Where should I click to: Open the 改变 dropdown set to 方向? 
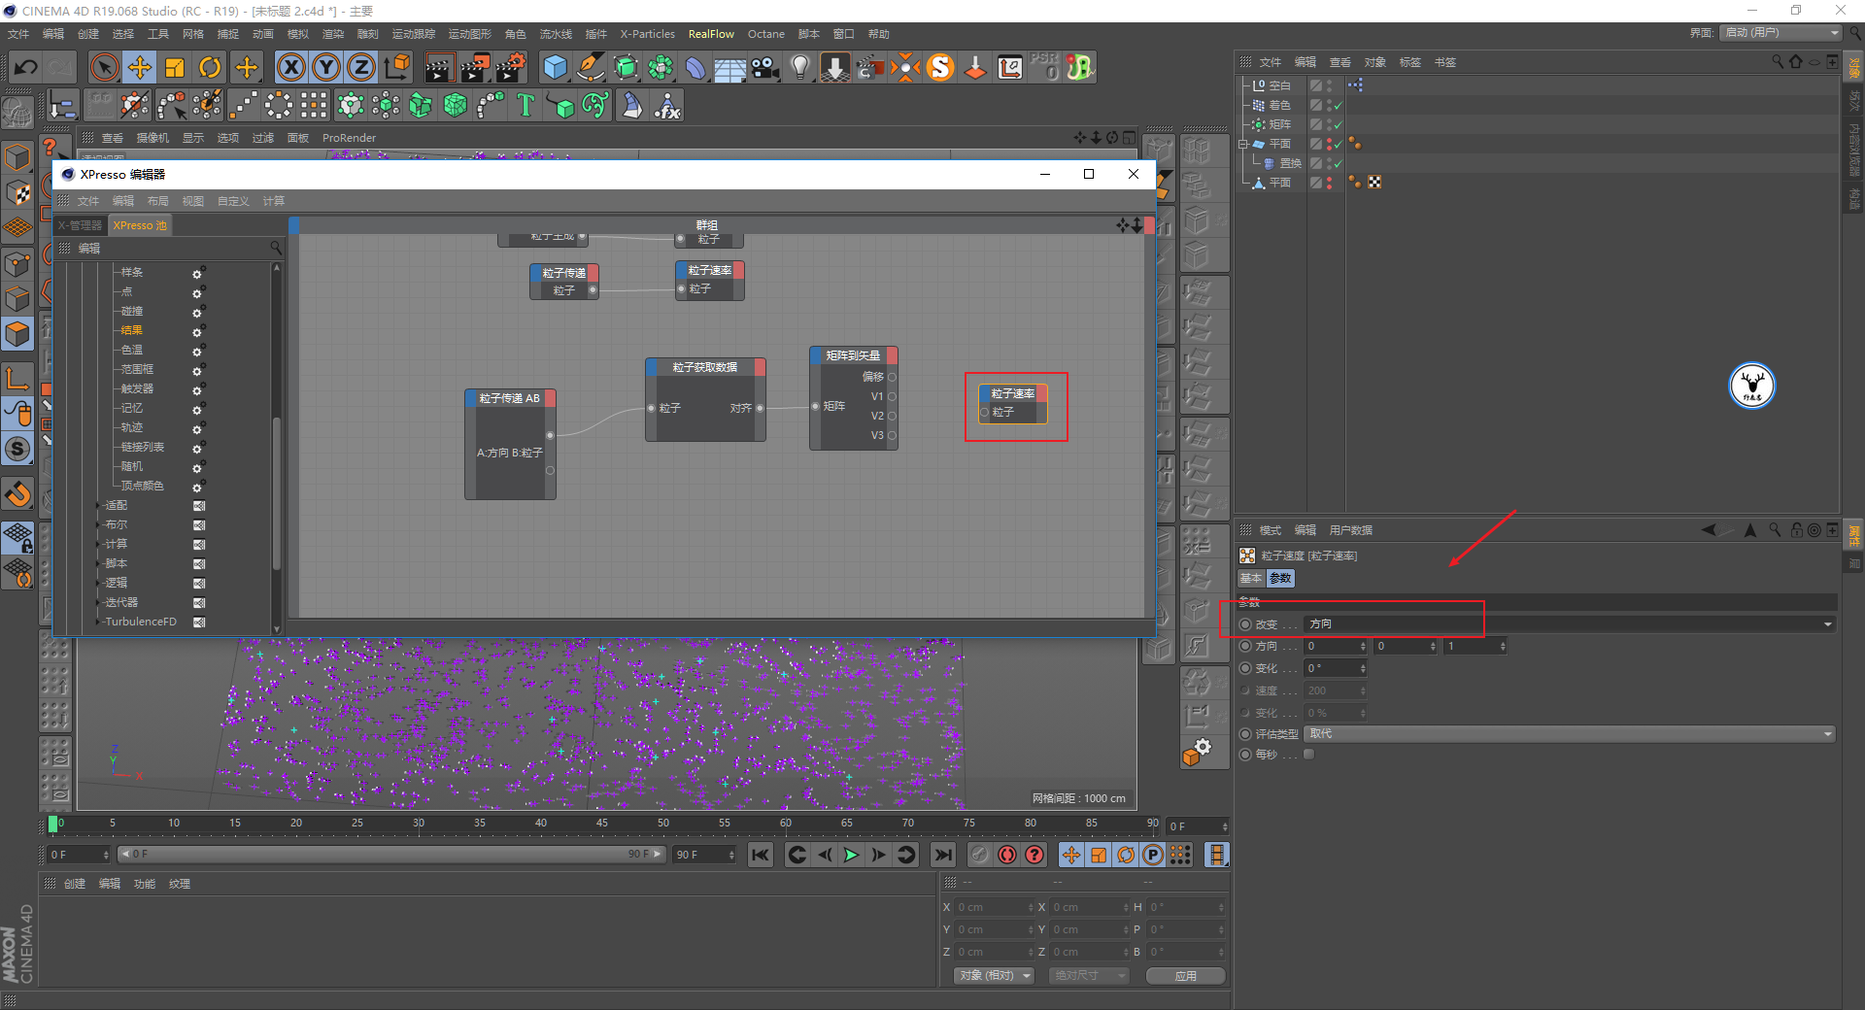[1570, 624]
